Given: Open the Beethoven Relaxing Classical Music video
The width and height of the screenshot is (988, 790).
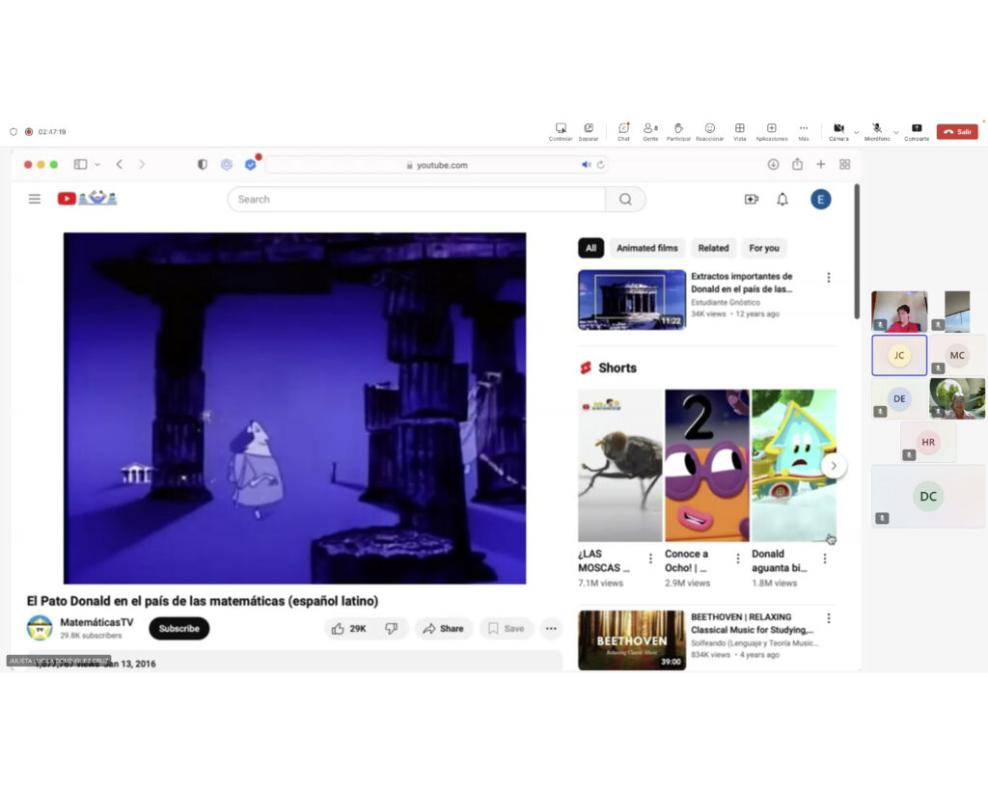Looking at the screenshot, I should [631, 640].
